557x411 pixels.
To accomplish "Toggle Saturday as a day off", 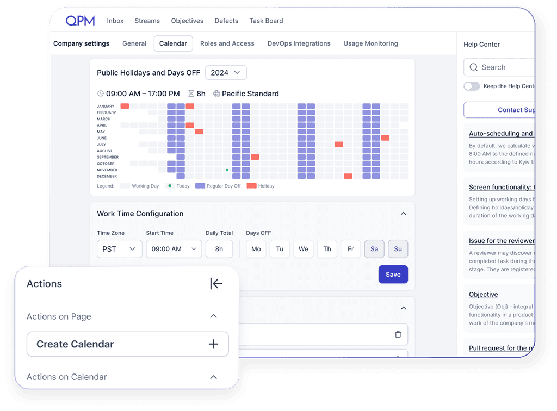I will point(374,249).
